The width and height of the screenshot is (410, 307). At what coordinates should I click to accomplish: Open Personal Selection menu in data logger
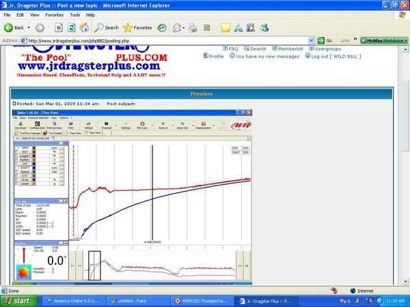click(x=38, y=118)
